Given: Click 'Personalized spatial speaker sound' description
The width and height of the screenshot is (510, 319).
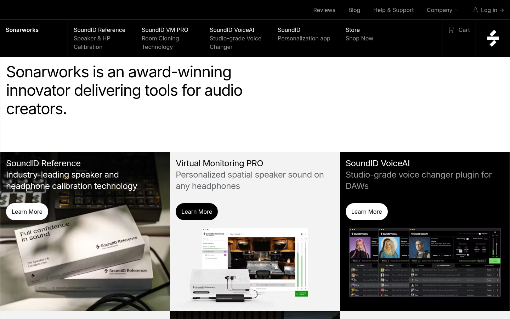Looking at the screenshot, I should 250,180.
